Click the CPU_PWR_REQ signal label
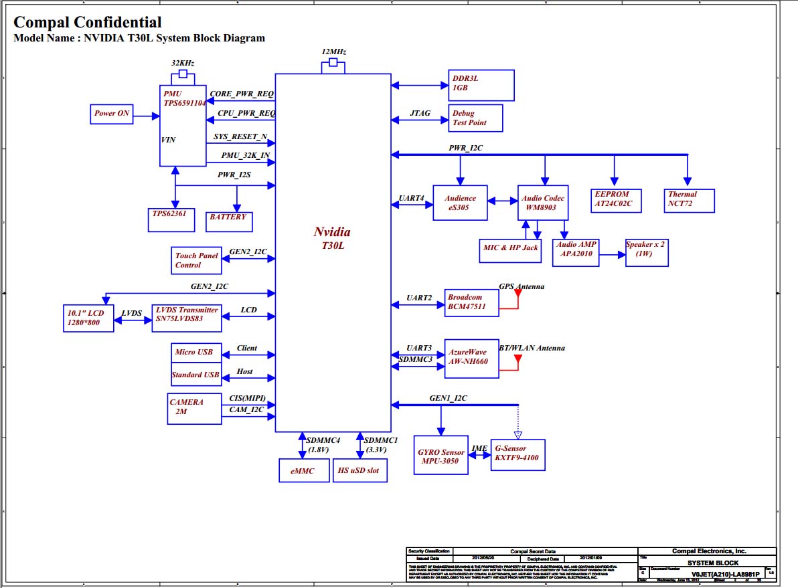The height and width of the screenshot is (588, 798). point(246,113)
